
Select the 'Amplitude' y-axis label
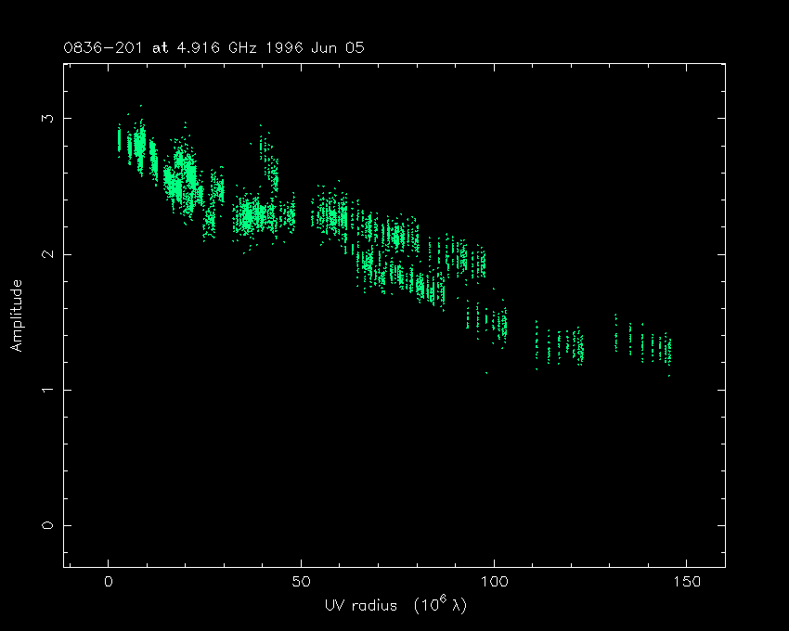17,315
